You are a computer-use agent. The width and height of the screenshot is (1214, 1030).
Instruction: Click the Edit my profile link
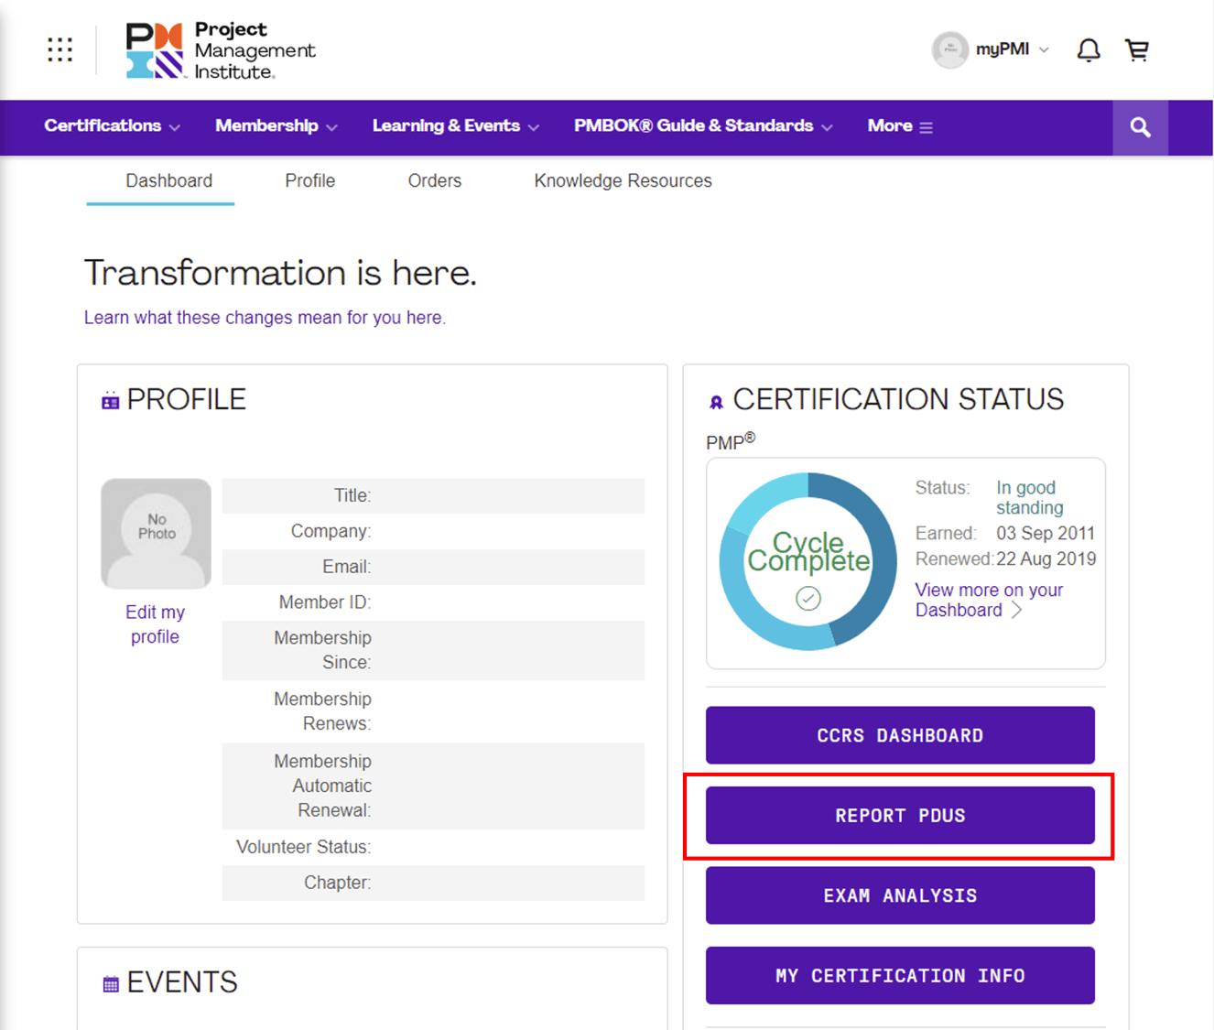click(155, 624)
